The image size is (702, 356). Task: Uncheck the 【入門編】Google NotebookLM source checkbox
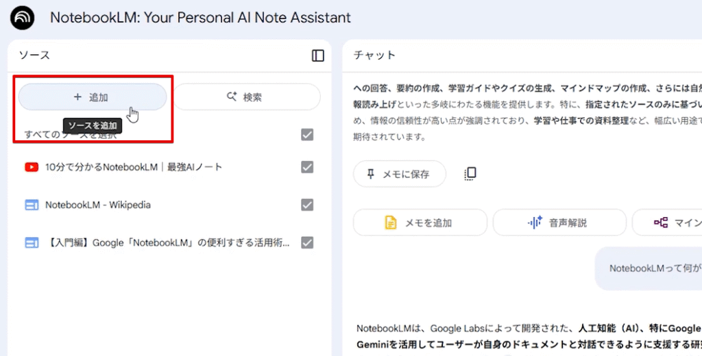tap(307, 242)
